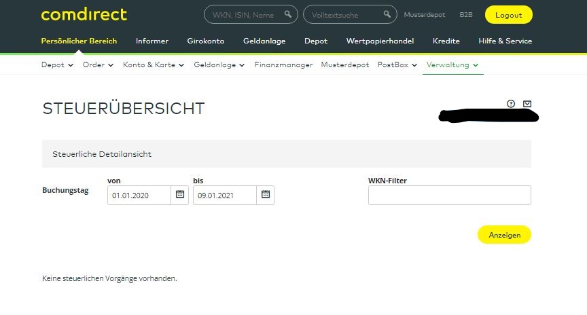Viewport: 587px width, 315px height.
Task: Open the calendar picker for 'bis' date
Action: coord(266,195)
